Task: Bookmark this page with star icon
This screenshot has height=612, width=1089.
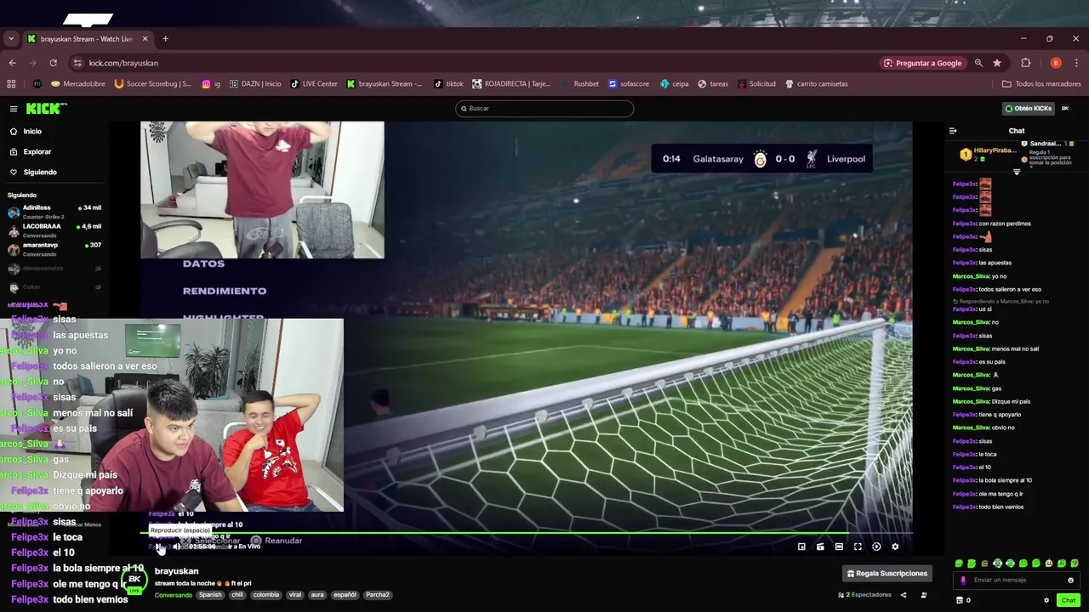Action: click(x=997, y=63)
